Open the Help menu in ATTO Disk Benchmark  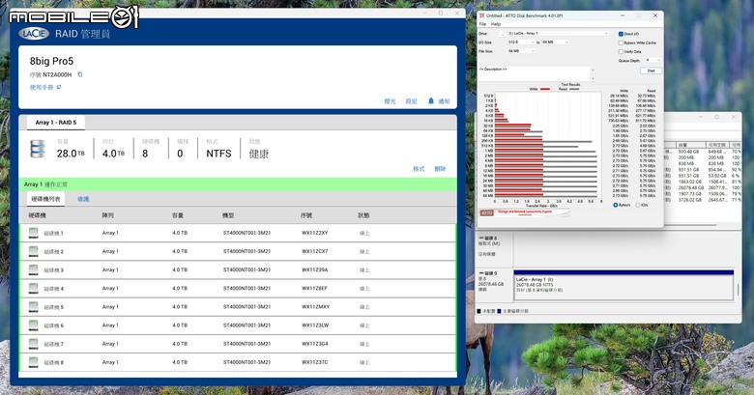tap(496, 24)
